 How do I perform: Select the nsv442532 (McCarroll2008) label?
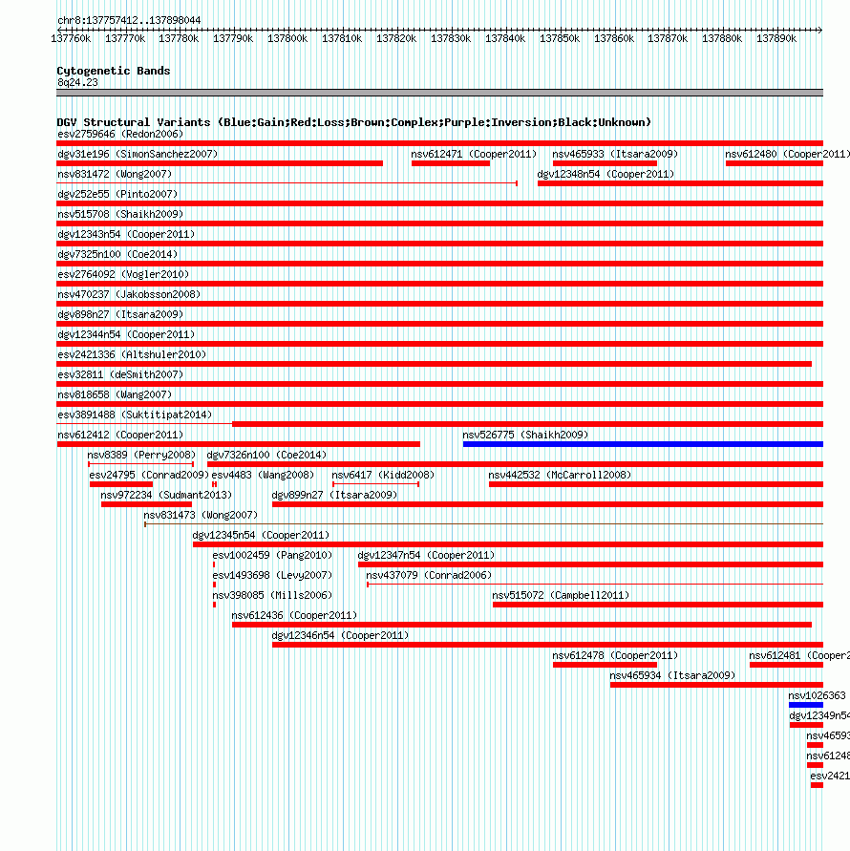pyautogui.click(x=560, y=476)
